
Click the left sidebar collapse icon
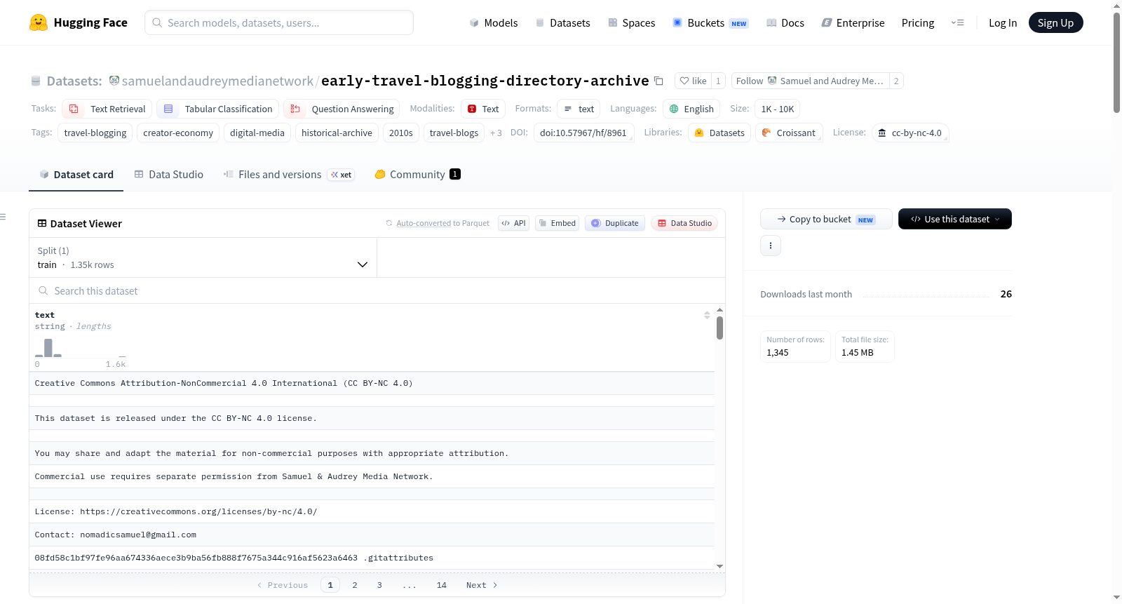[4, 217]
